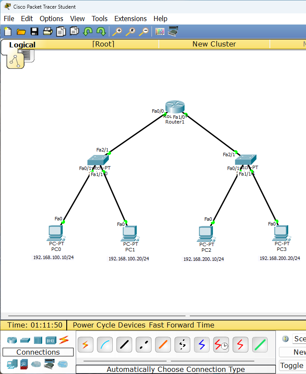Choose the orange fiber cable
This screenshot has height=374, width=306.
163,345
